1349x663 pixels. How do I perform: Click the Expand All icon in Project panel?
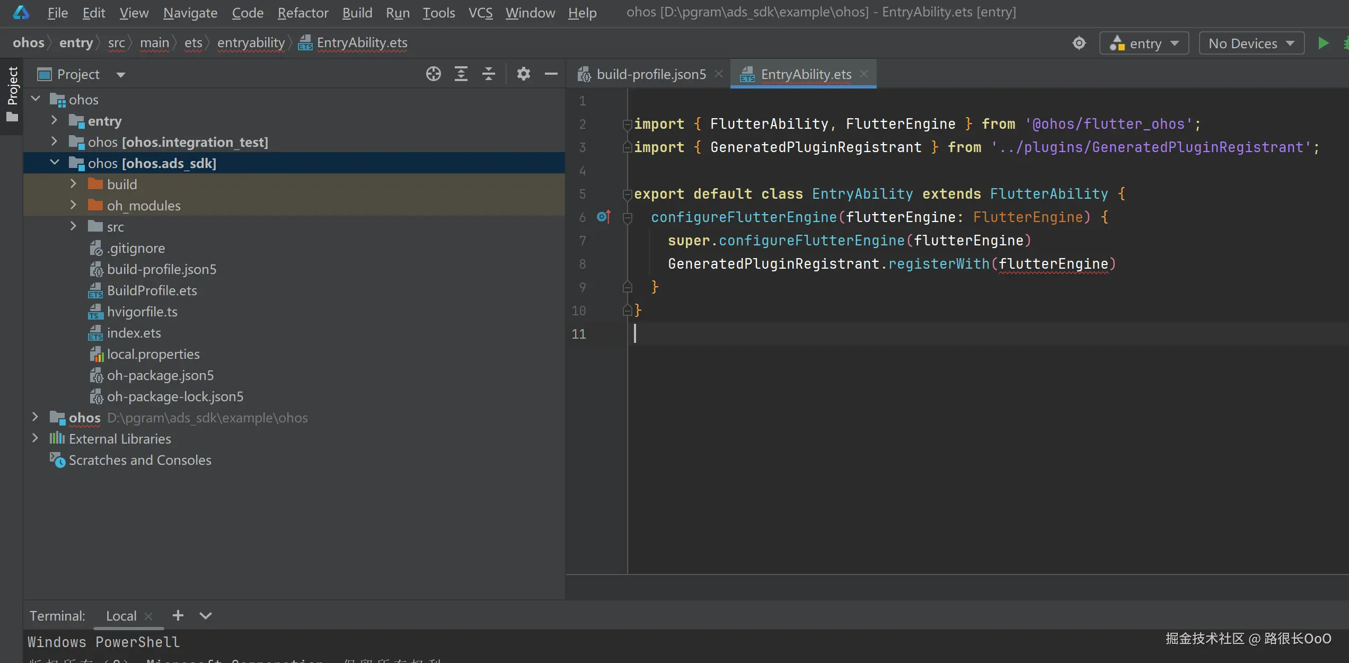pyautogui.click(x=461, y=74)
